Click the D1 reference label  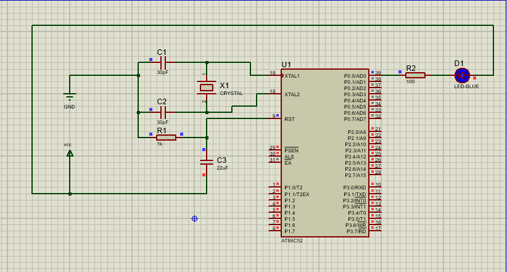459,64
